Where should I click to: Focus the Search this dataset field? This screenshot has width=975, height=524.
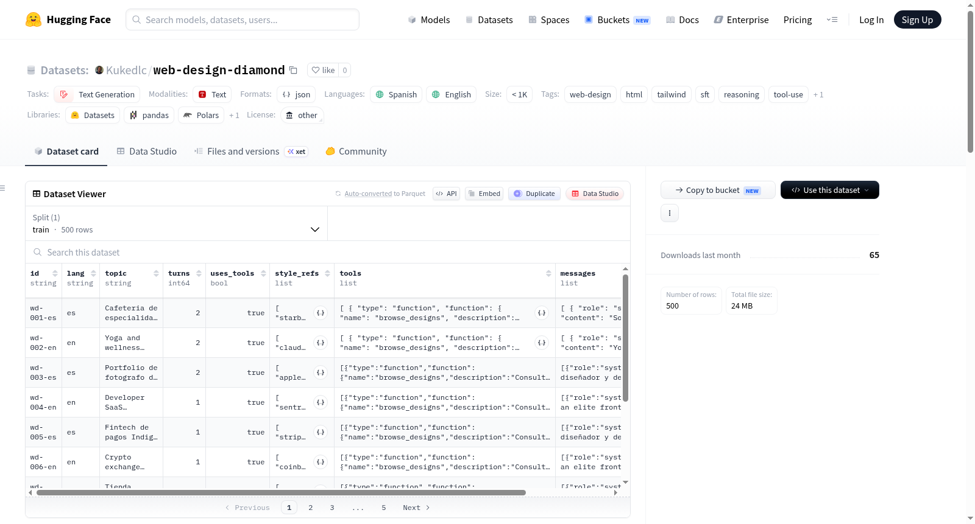[328, 252]
